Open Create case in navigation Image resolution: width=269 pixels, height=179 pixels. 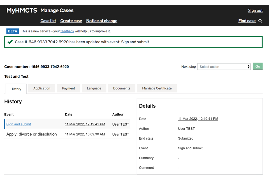(x=71, y=21)
